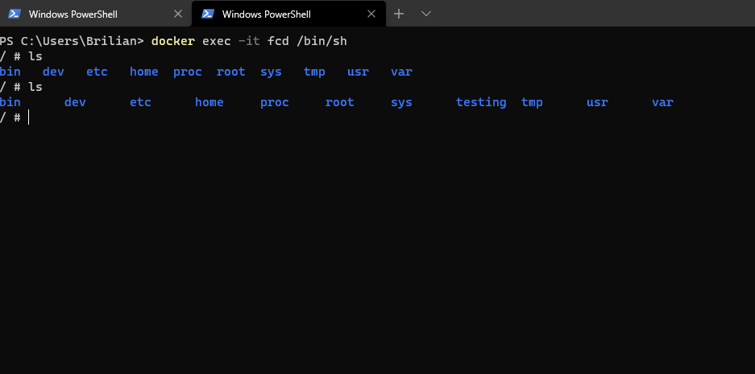
Task: Click the yellow "docker" word in the command
Action: coord(173,41)
